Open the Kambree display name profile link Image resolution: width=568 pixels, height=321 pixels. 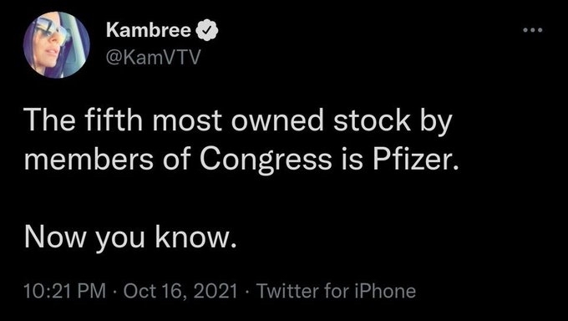click(148, 31)
